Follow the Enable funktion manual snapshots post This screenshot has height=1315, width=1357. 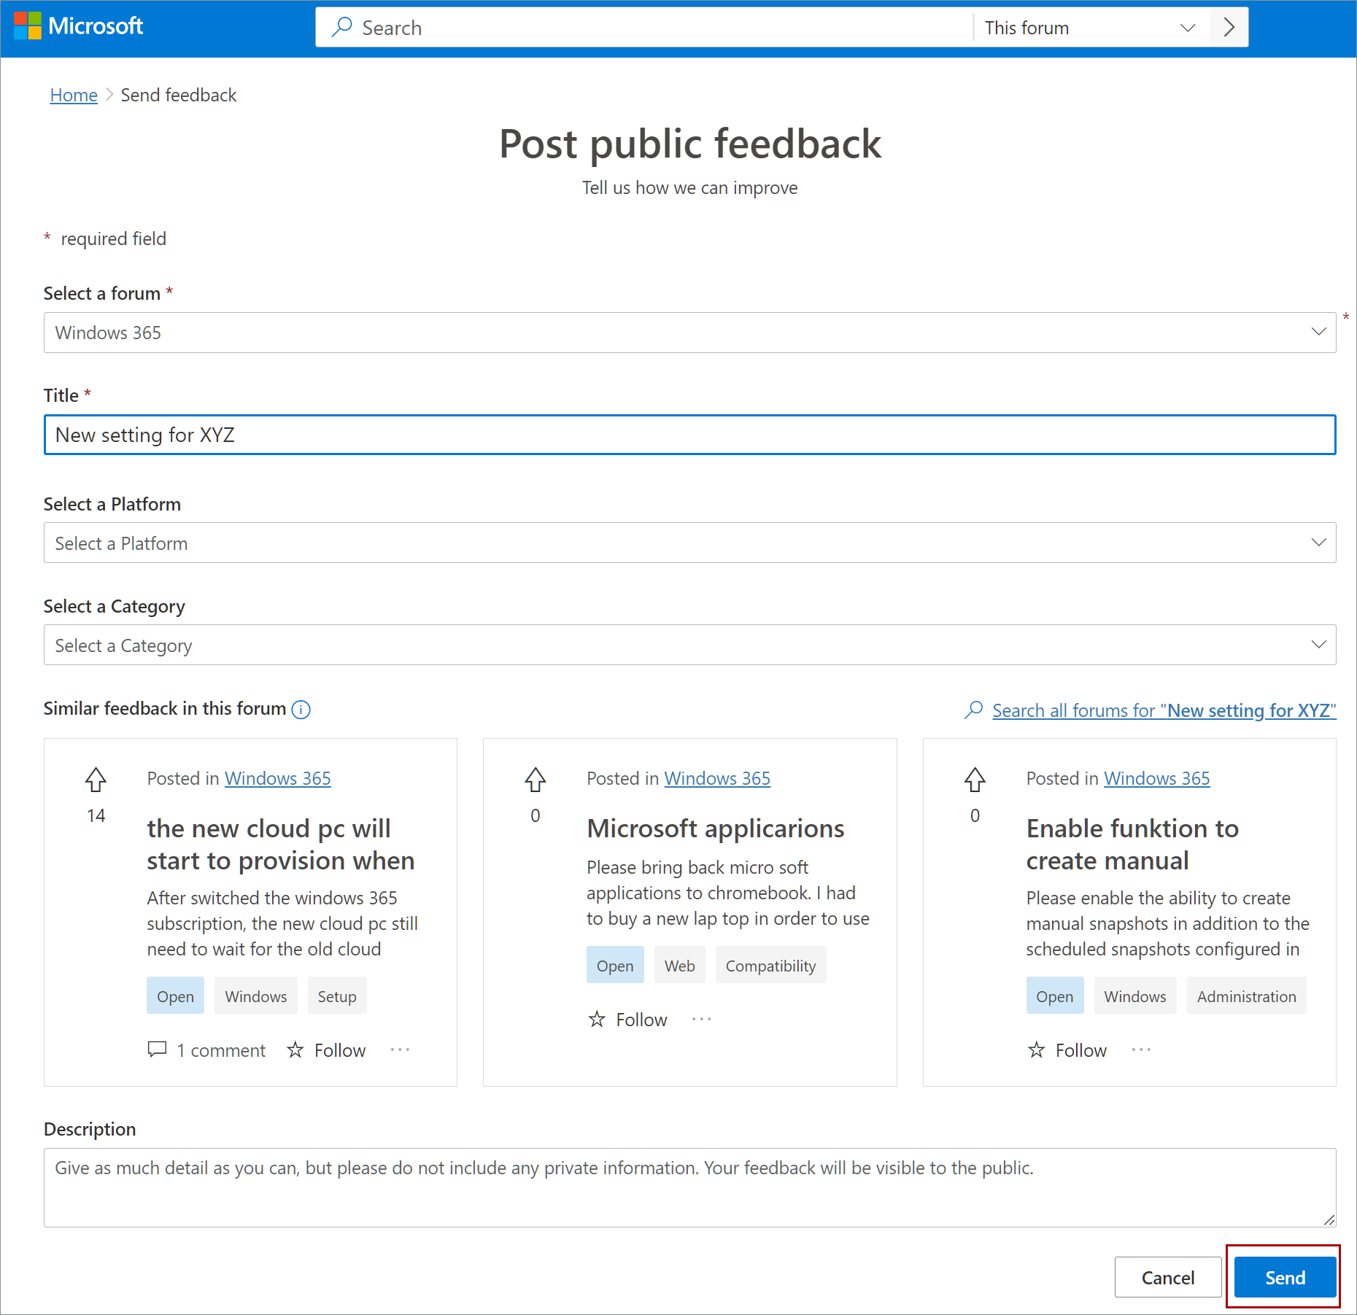tap(1067, 1050)
